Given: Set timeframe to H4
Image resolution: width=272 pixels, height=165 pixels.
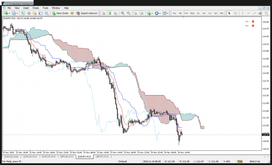Looking at the screenshot, I should click(x=204, y=13).
